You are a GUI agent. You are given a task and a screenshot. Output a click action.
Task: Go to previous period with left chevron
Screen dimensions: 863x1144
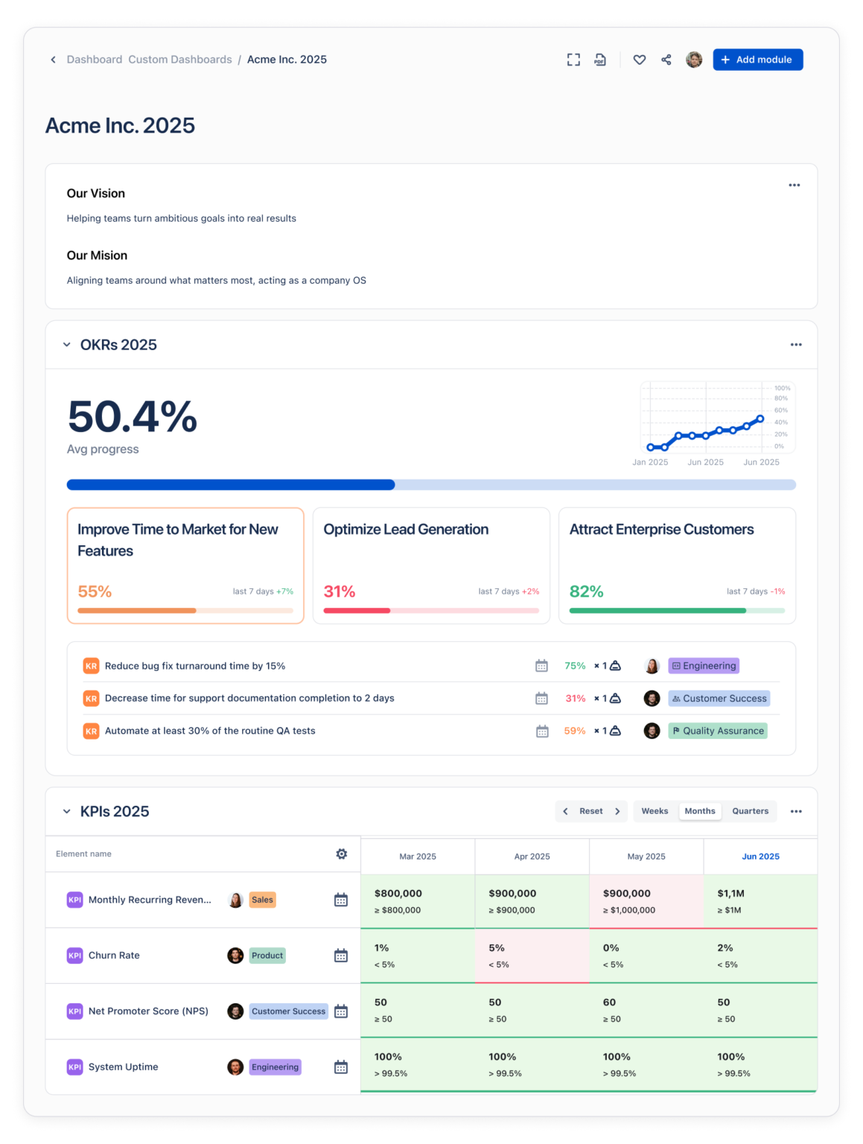pos(565,812)
